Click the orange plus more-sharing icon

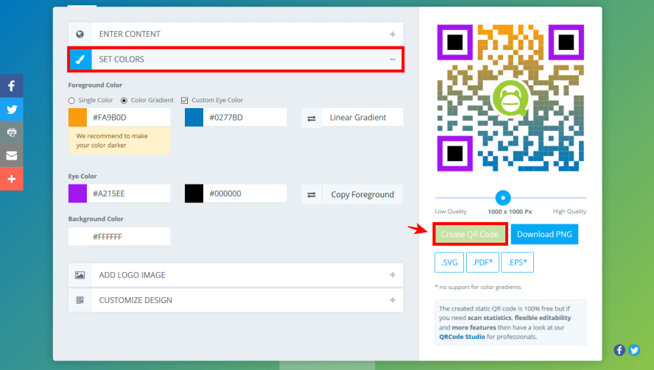pos(11,179)
